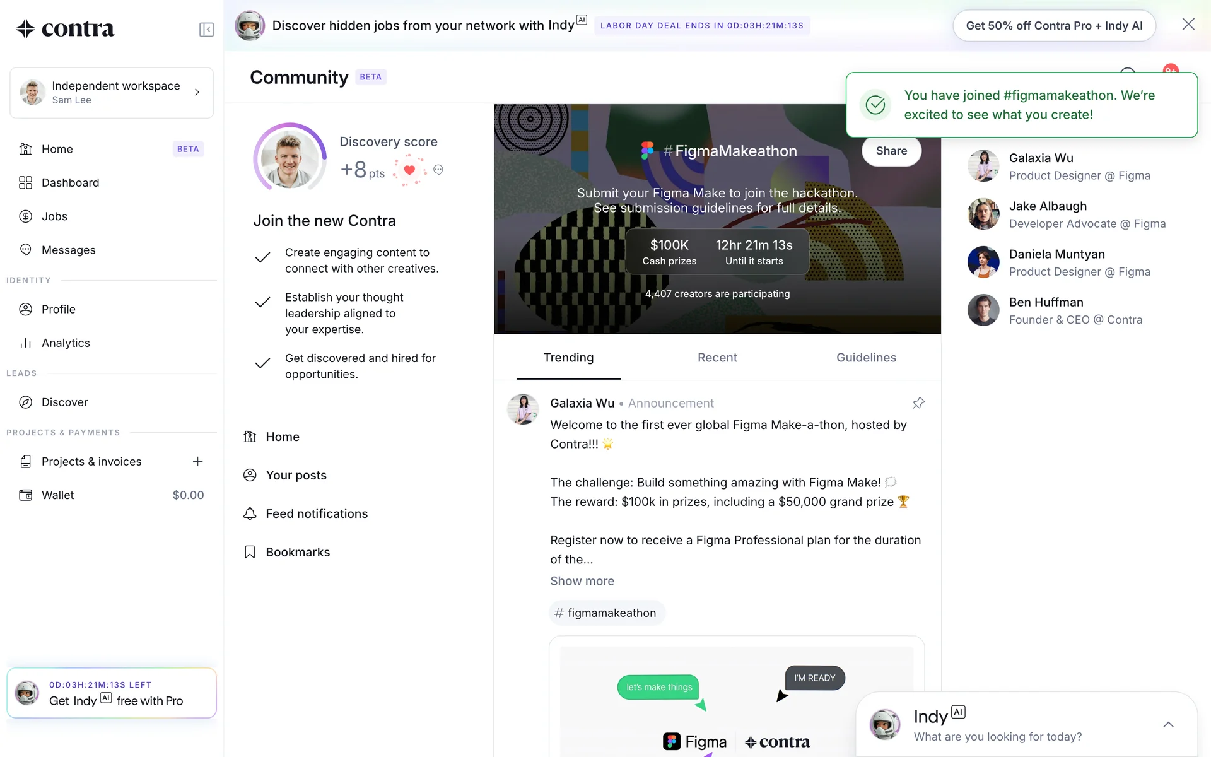Expand post with Show more

[582, 581]
